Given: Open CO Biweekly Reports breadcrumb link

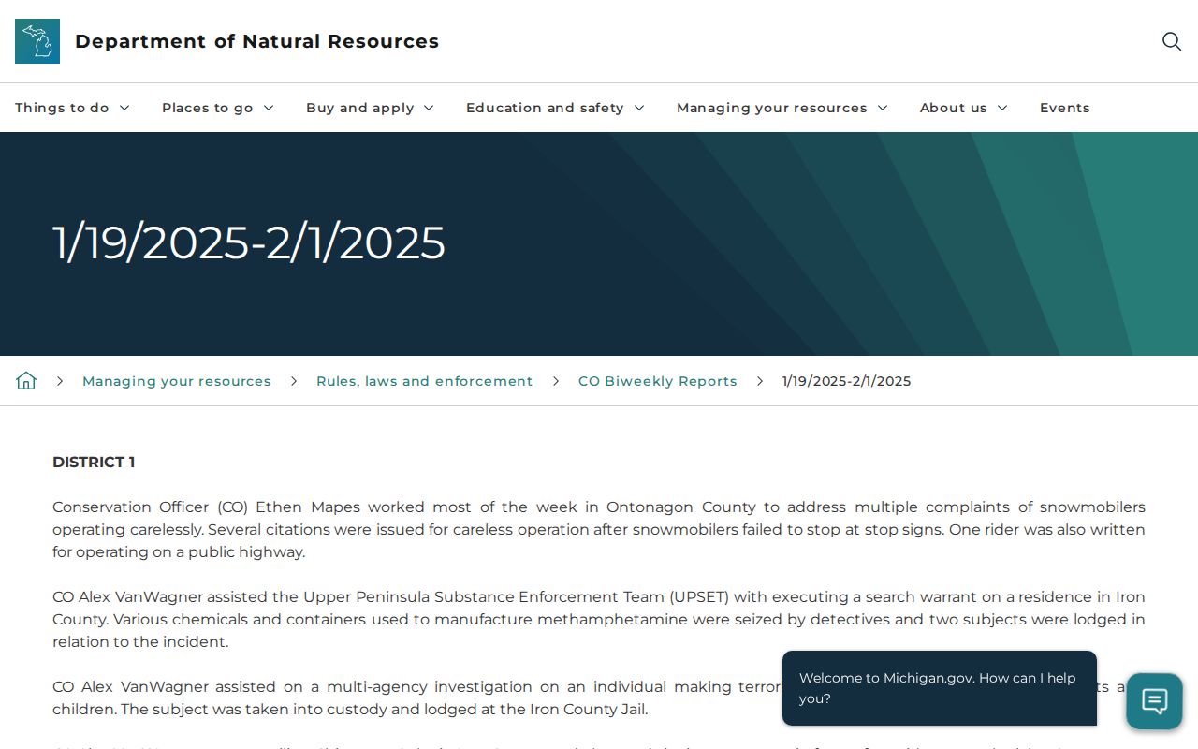Looking at the screenshot, I should (658, 381).
